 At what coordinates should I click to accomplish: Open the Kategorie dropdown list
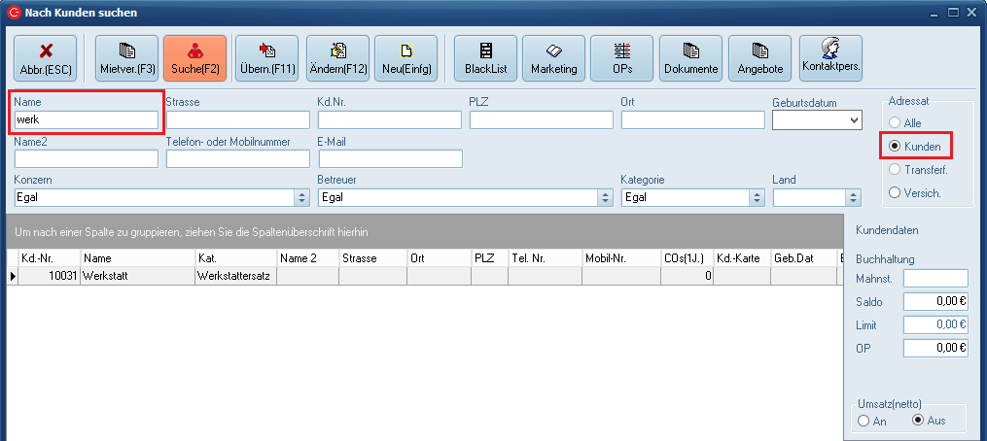[757, 197]
